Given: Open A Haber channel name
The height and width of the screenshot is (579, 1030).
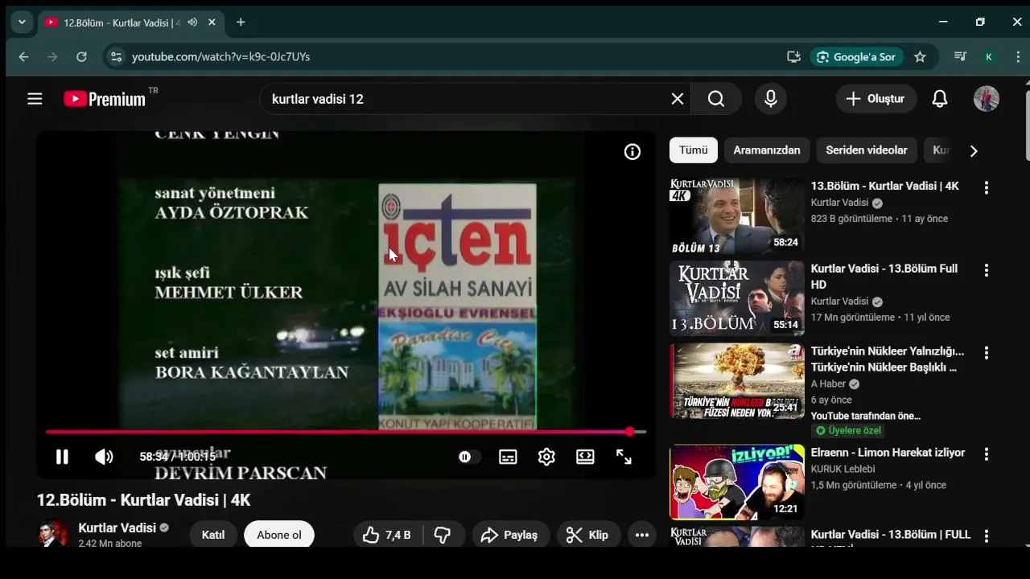Looking at the screenshot, I should [x=828, y=384].
